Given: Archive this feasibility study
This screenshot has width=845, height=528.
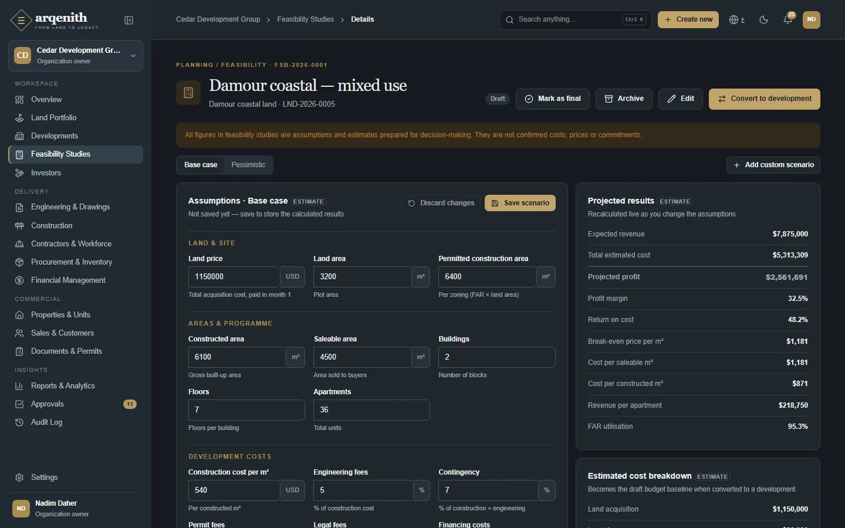Looking at the screenshot, I should click(624, 99).
